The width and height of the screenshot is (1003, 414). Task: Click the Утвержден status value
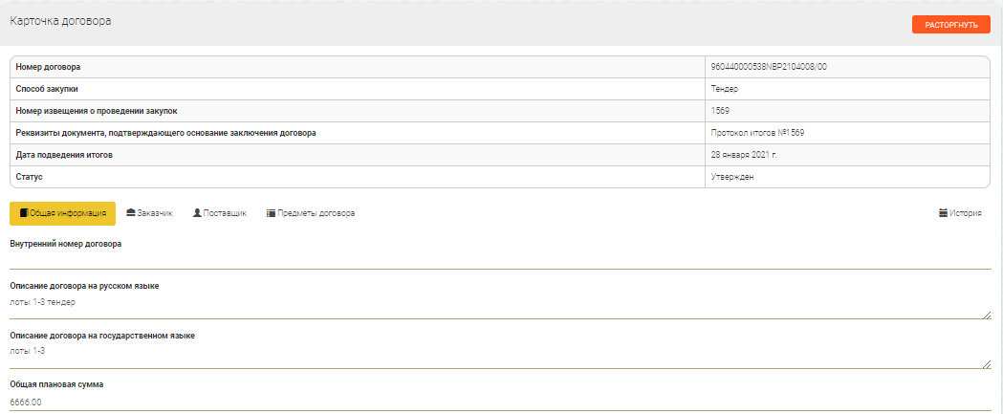[x=734, y=177]
